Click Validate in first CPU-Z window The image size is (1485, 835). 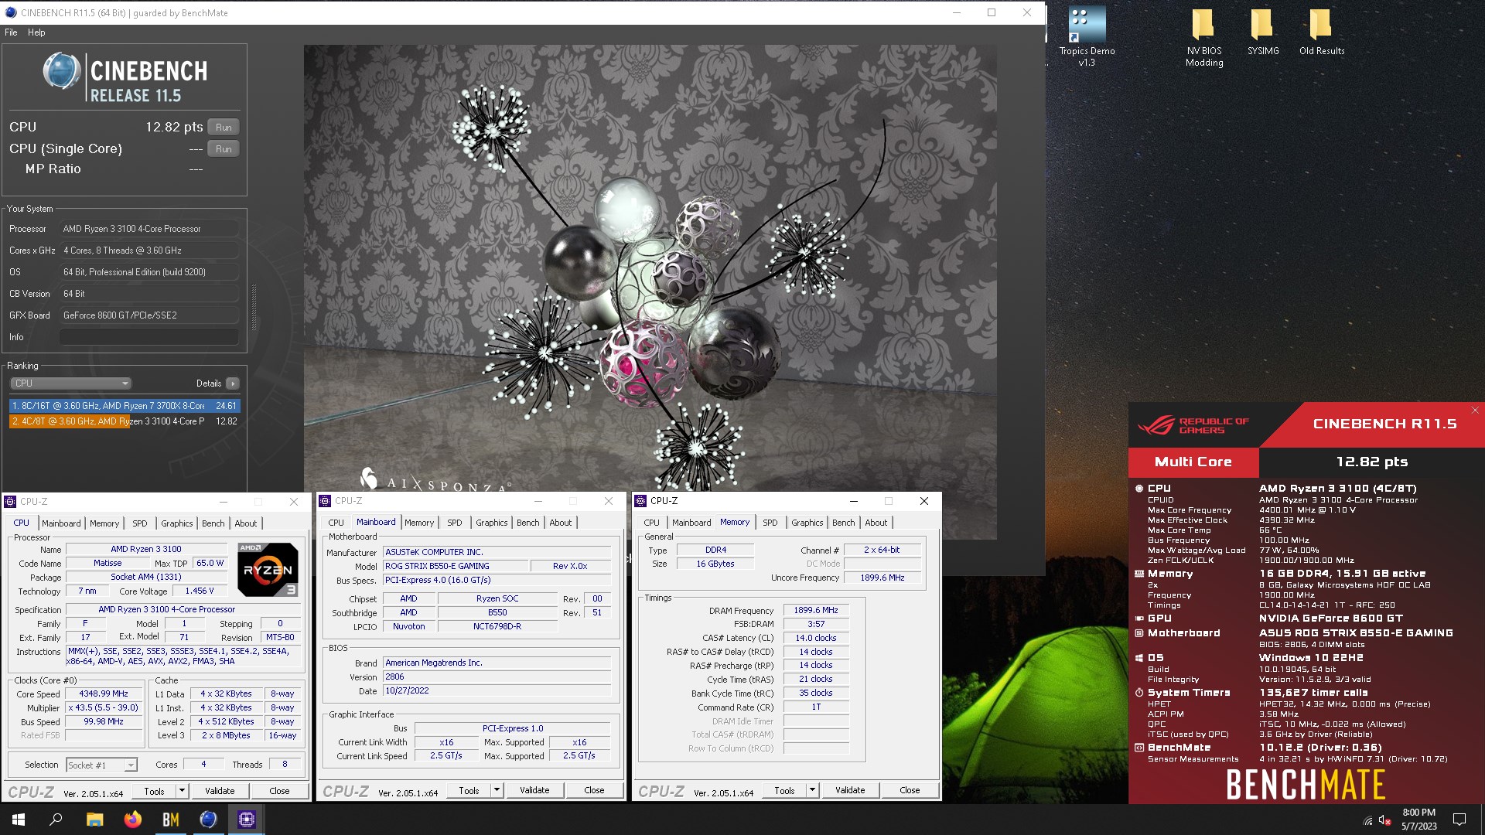(220, 791)
